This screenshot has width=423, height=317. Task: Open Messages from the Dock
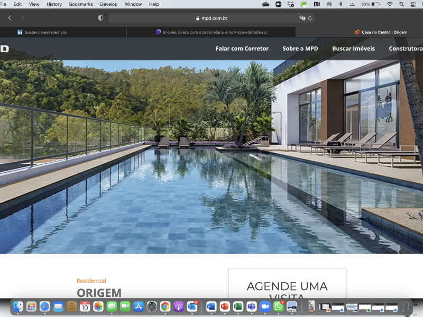click(x=112, y=306)
